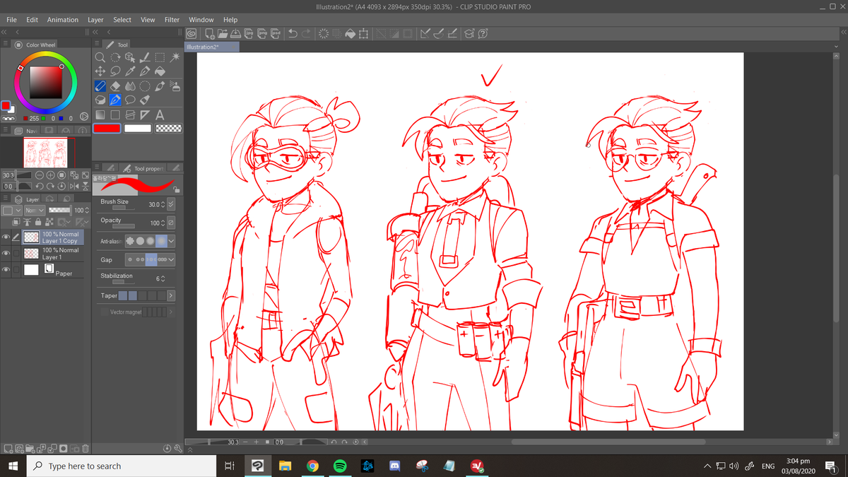Open the Animation menu
The image size is (848, 477).
(x=63, y=20)
